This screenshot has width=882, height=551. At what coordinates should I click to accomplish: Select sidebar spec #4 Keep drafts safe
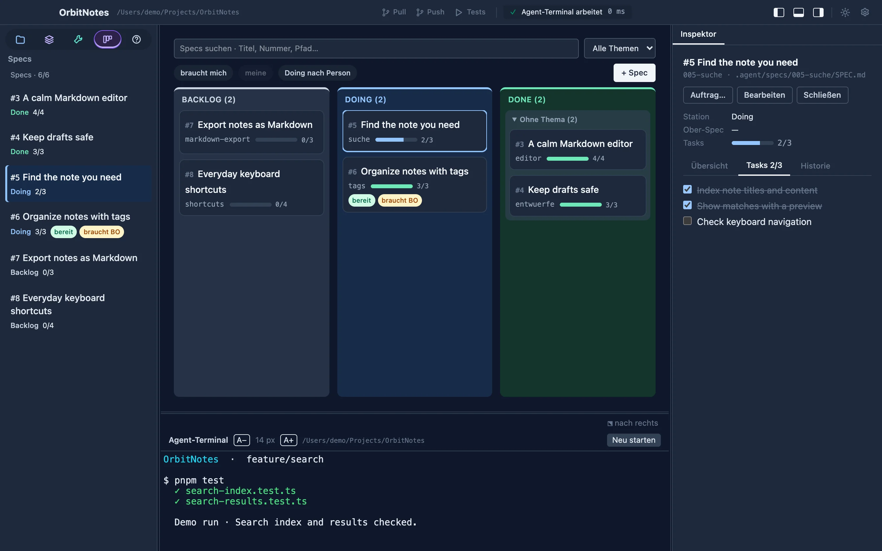point(78,144)
